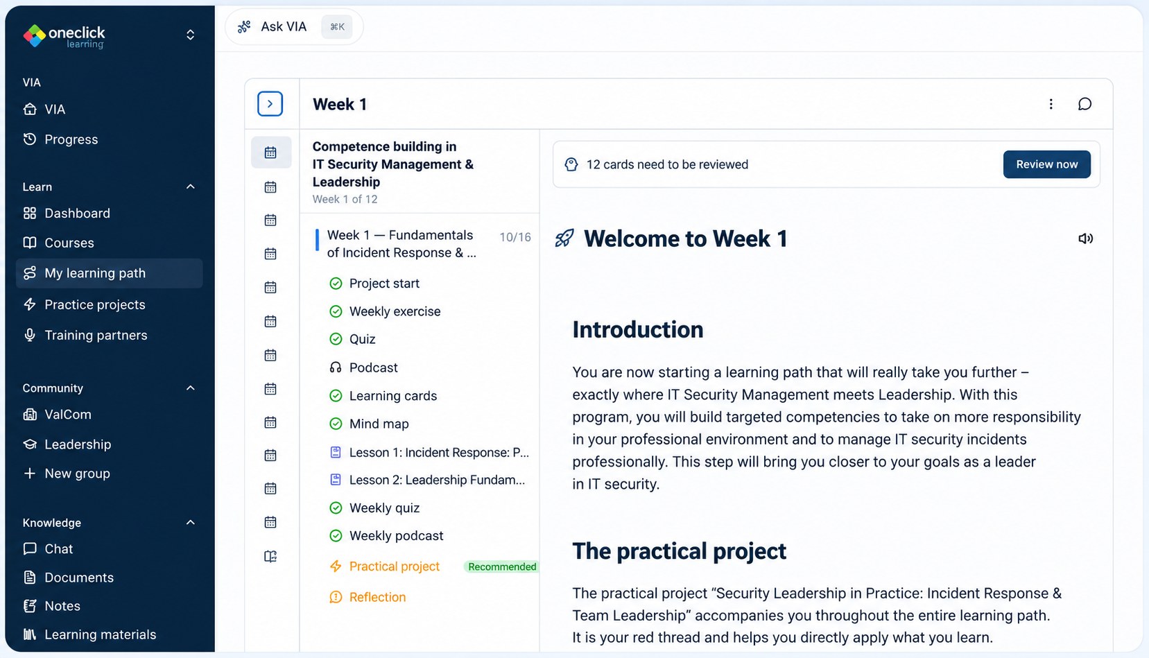1149x658 pixels.
Task: Click Review now button
Action: click(1046, 164)
